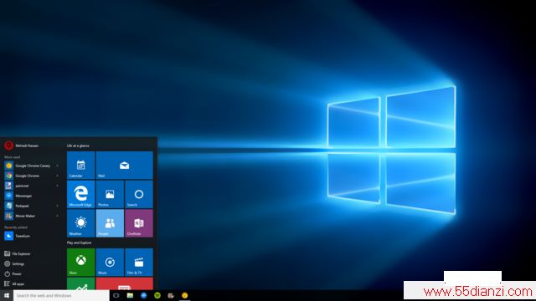Open the yellow Chrome Canary taskbar icon
This screenshot has height=301, width=536.
click(184, 295)
